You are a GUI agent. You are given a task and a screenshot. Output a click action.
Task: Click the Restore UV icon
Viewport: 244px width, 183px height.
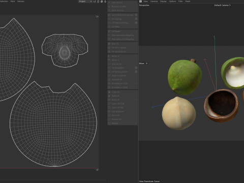(x=109, y=119)
